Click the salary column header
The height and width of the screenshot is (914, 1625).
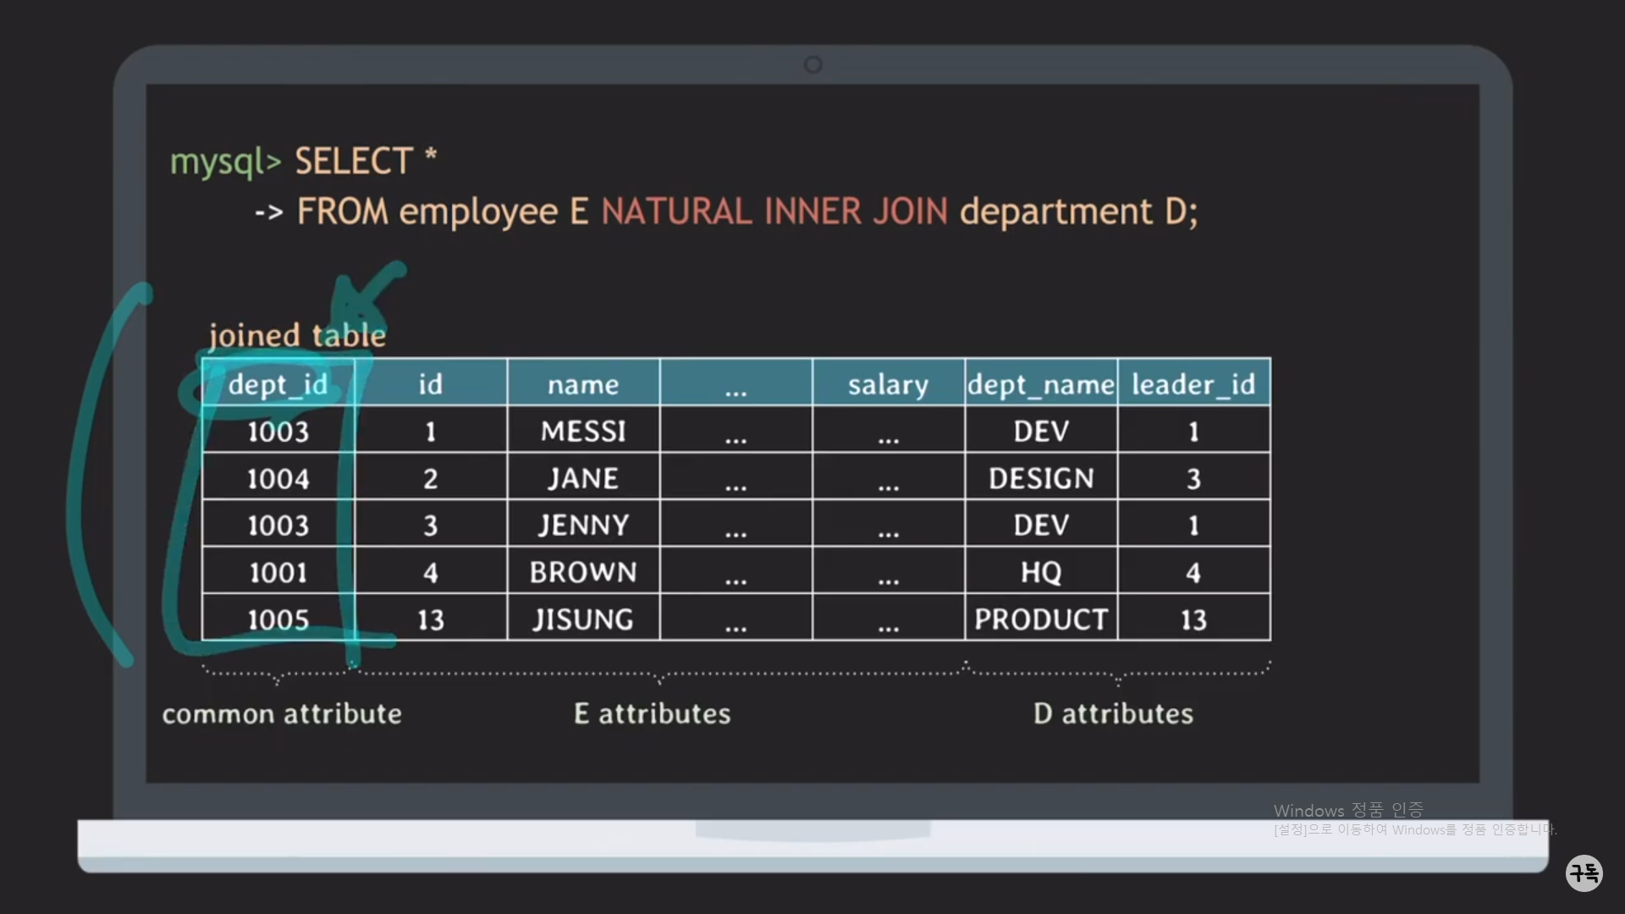tap(888, 384)
